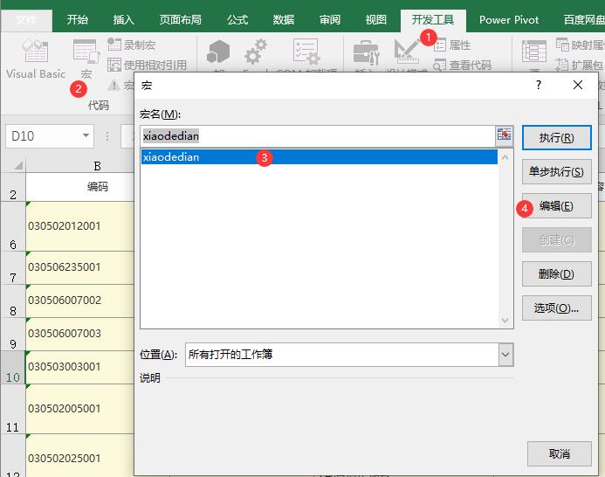Click the Excel add-ins gear icon
The width and height of the screenshot is (605, 477).
click(x=256, y=52)
